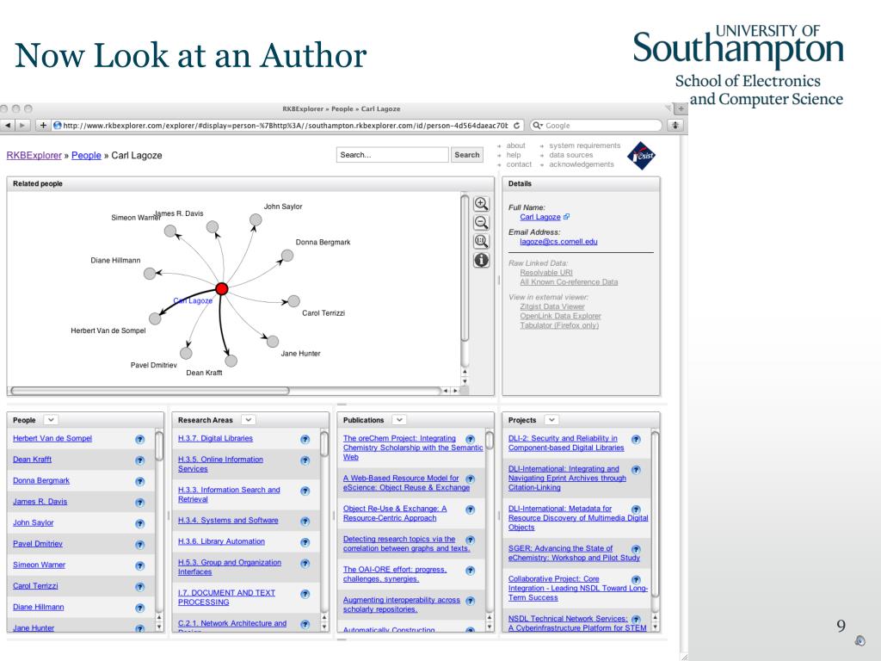Open Detecting research topics publication link

[406, 544]
